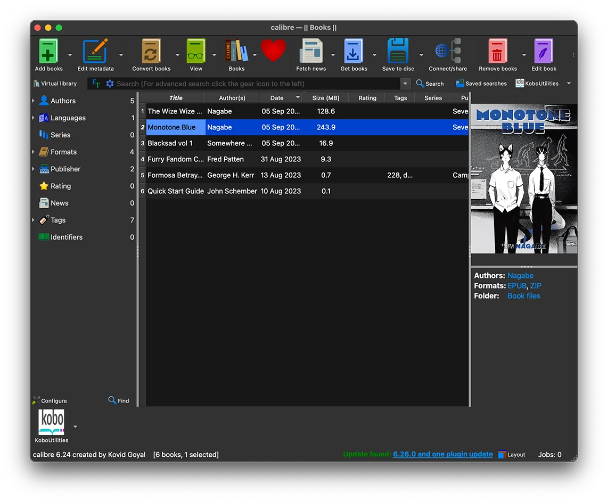Open Edit metadata dropdown arrow
The width and height of the screenshot is (607, 501).
pyautogui.click(x=121, y=55)
